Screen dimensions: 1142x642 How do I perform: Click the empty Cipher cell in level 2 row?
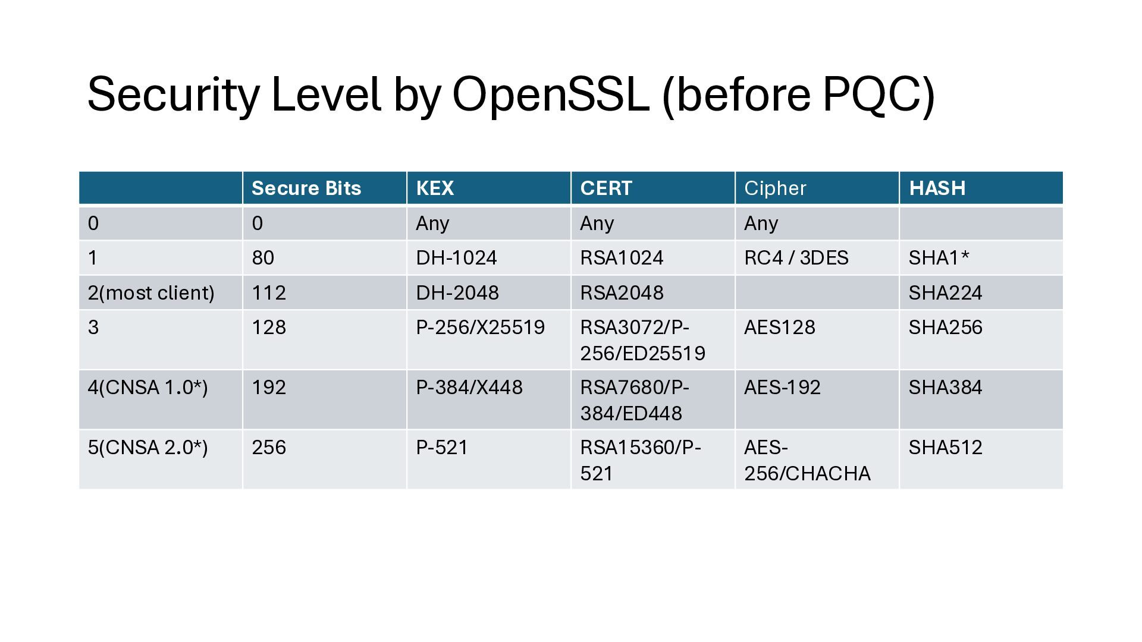[817, 292]
